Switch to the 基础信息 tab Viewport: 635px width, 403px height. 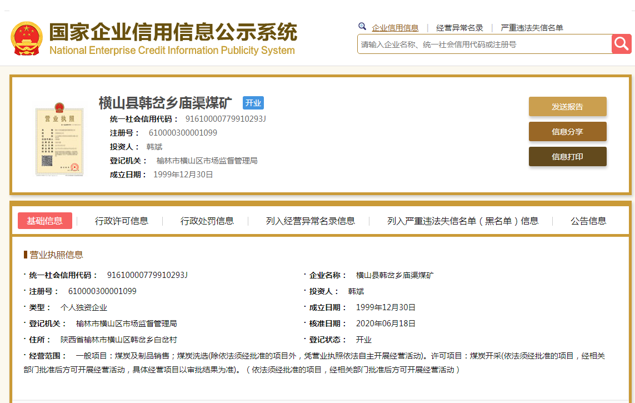pos(45,221)
